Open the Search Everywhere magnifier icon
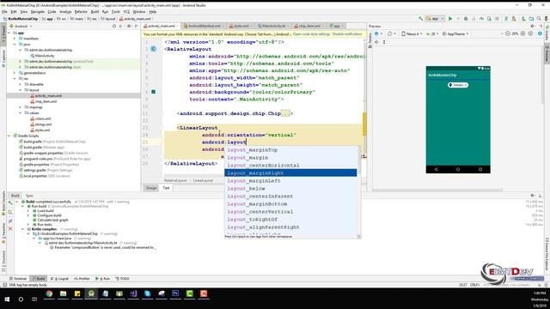550x309 pixels. pos(539,19)
